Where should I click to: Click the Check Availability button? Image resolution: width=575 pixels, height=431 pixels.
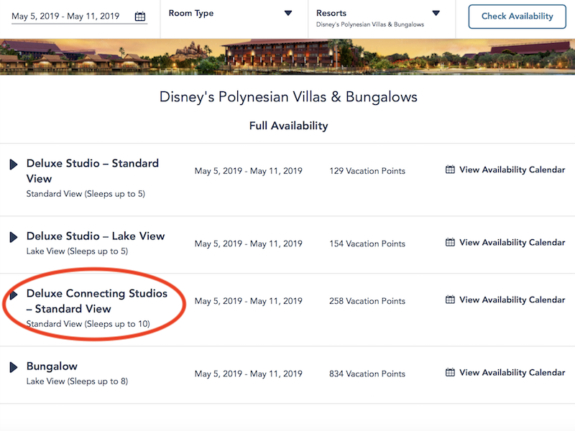(517, 17)
